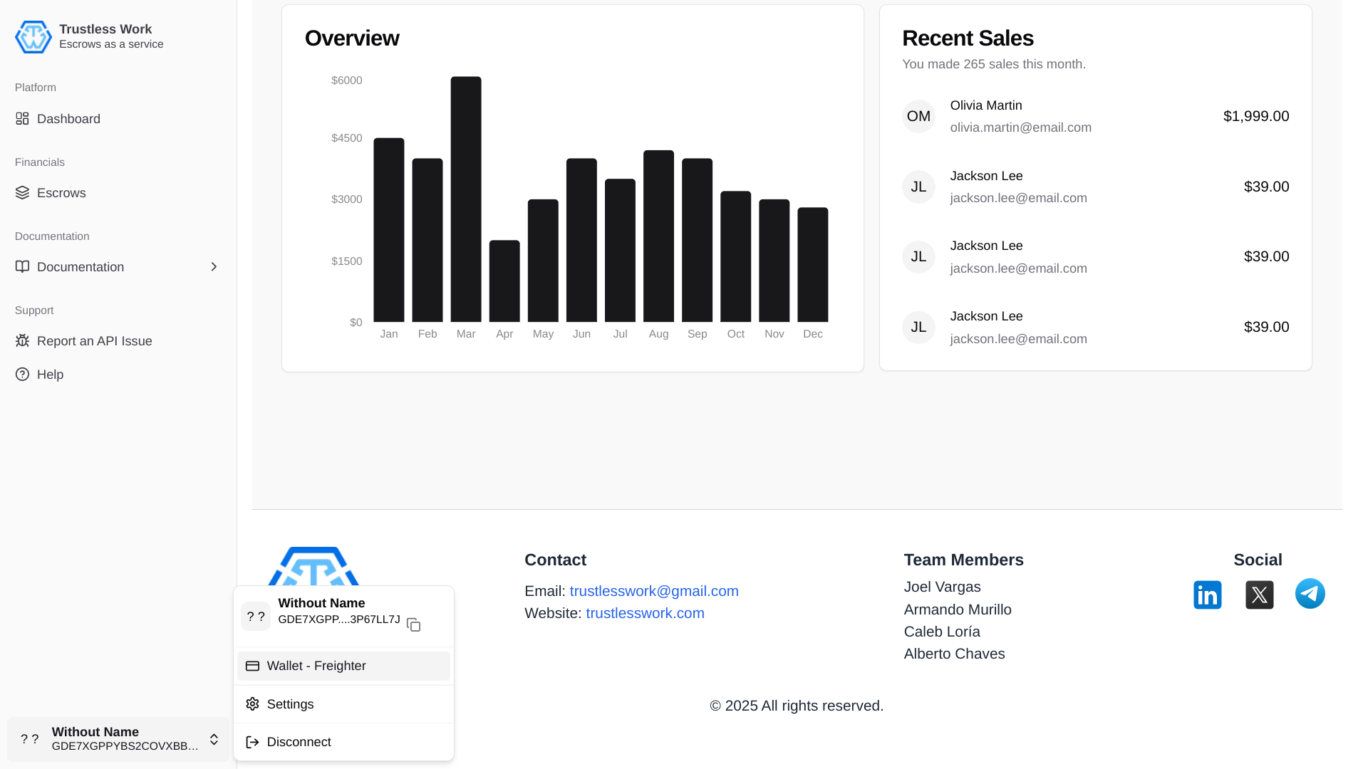Visit the trustlesswork.com website link
The width and height of the screenshot is (1368, 769).
point(645,613)
